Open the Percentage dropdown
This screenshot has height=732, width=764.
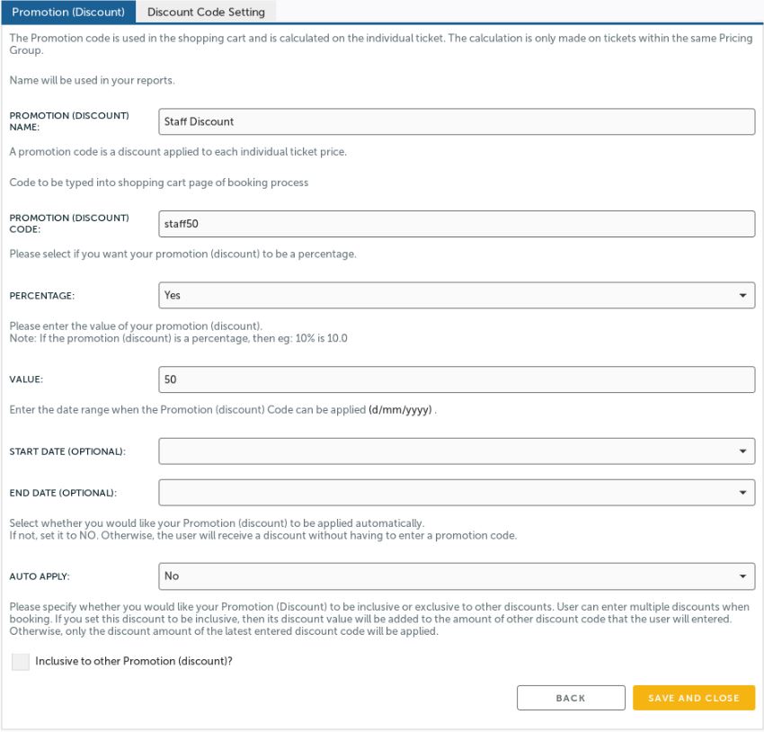point(457,295)
